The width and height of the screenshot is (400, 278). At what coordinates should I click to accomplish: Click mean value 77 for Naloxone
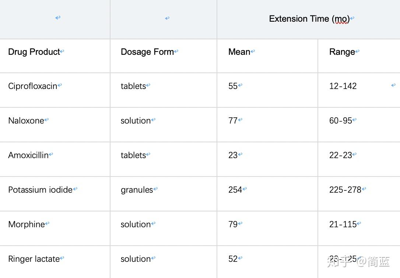click(233, 121)
